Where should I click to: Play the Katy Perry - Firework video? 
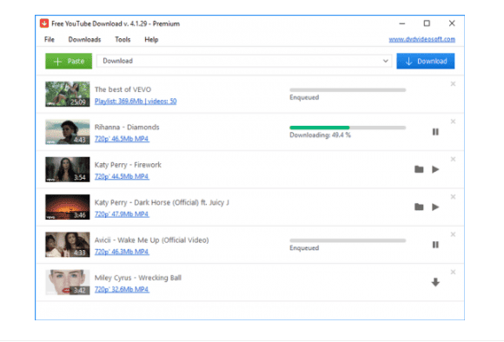tap(435, 169)
